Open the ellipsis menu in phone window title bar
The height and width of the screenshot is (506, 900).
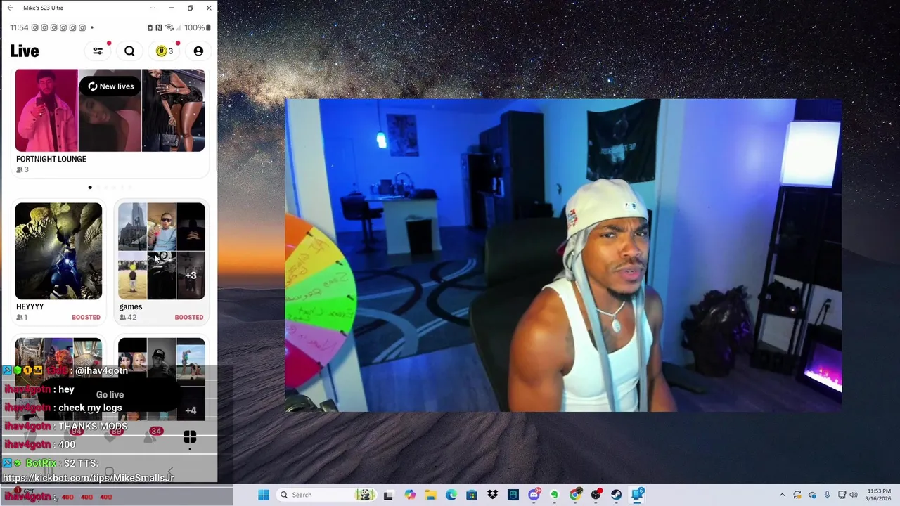point(153,8)
